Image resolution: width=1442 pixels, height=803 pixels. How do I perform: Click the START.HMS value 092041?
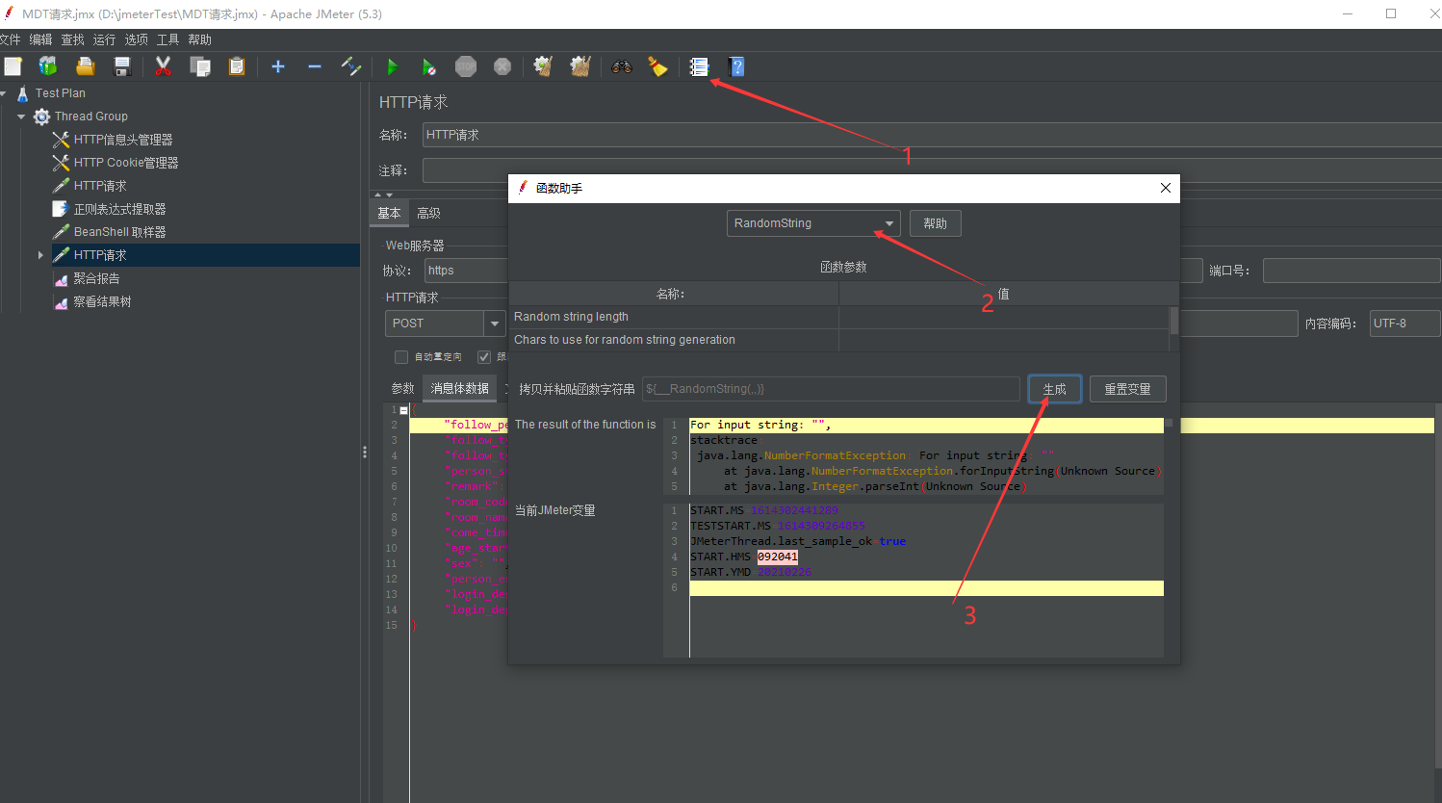coord(778,557)
